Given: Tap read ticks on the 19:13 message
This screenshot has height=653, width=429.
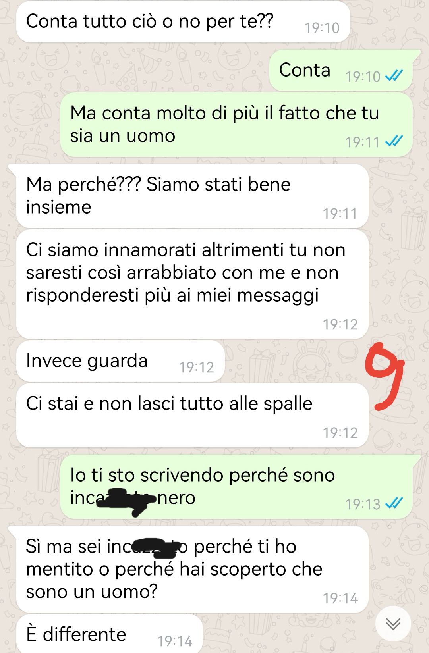Looking at the screenshot, I should pyautogui.click(x=394, y=503).
